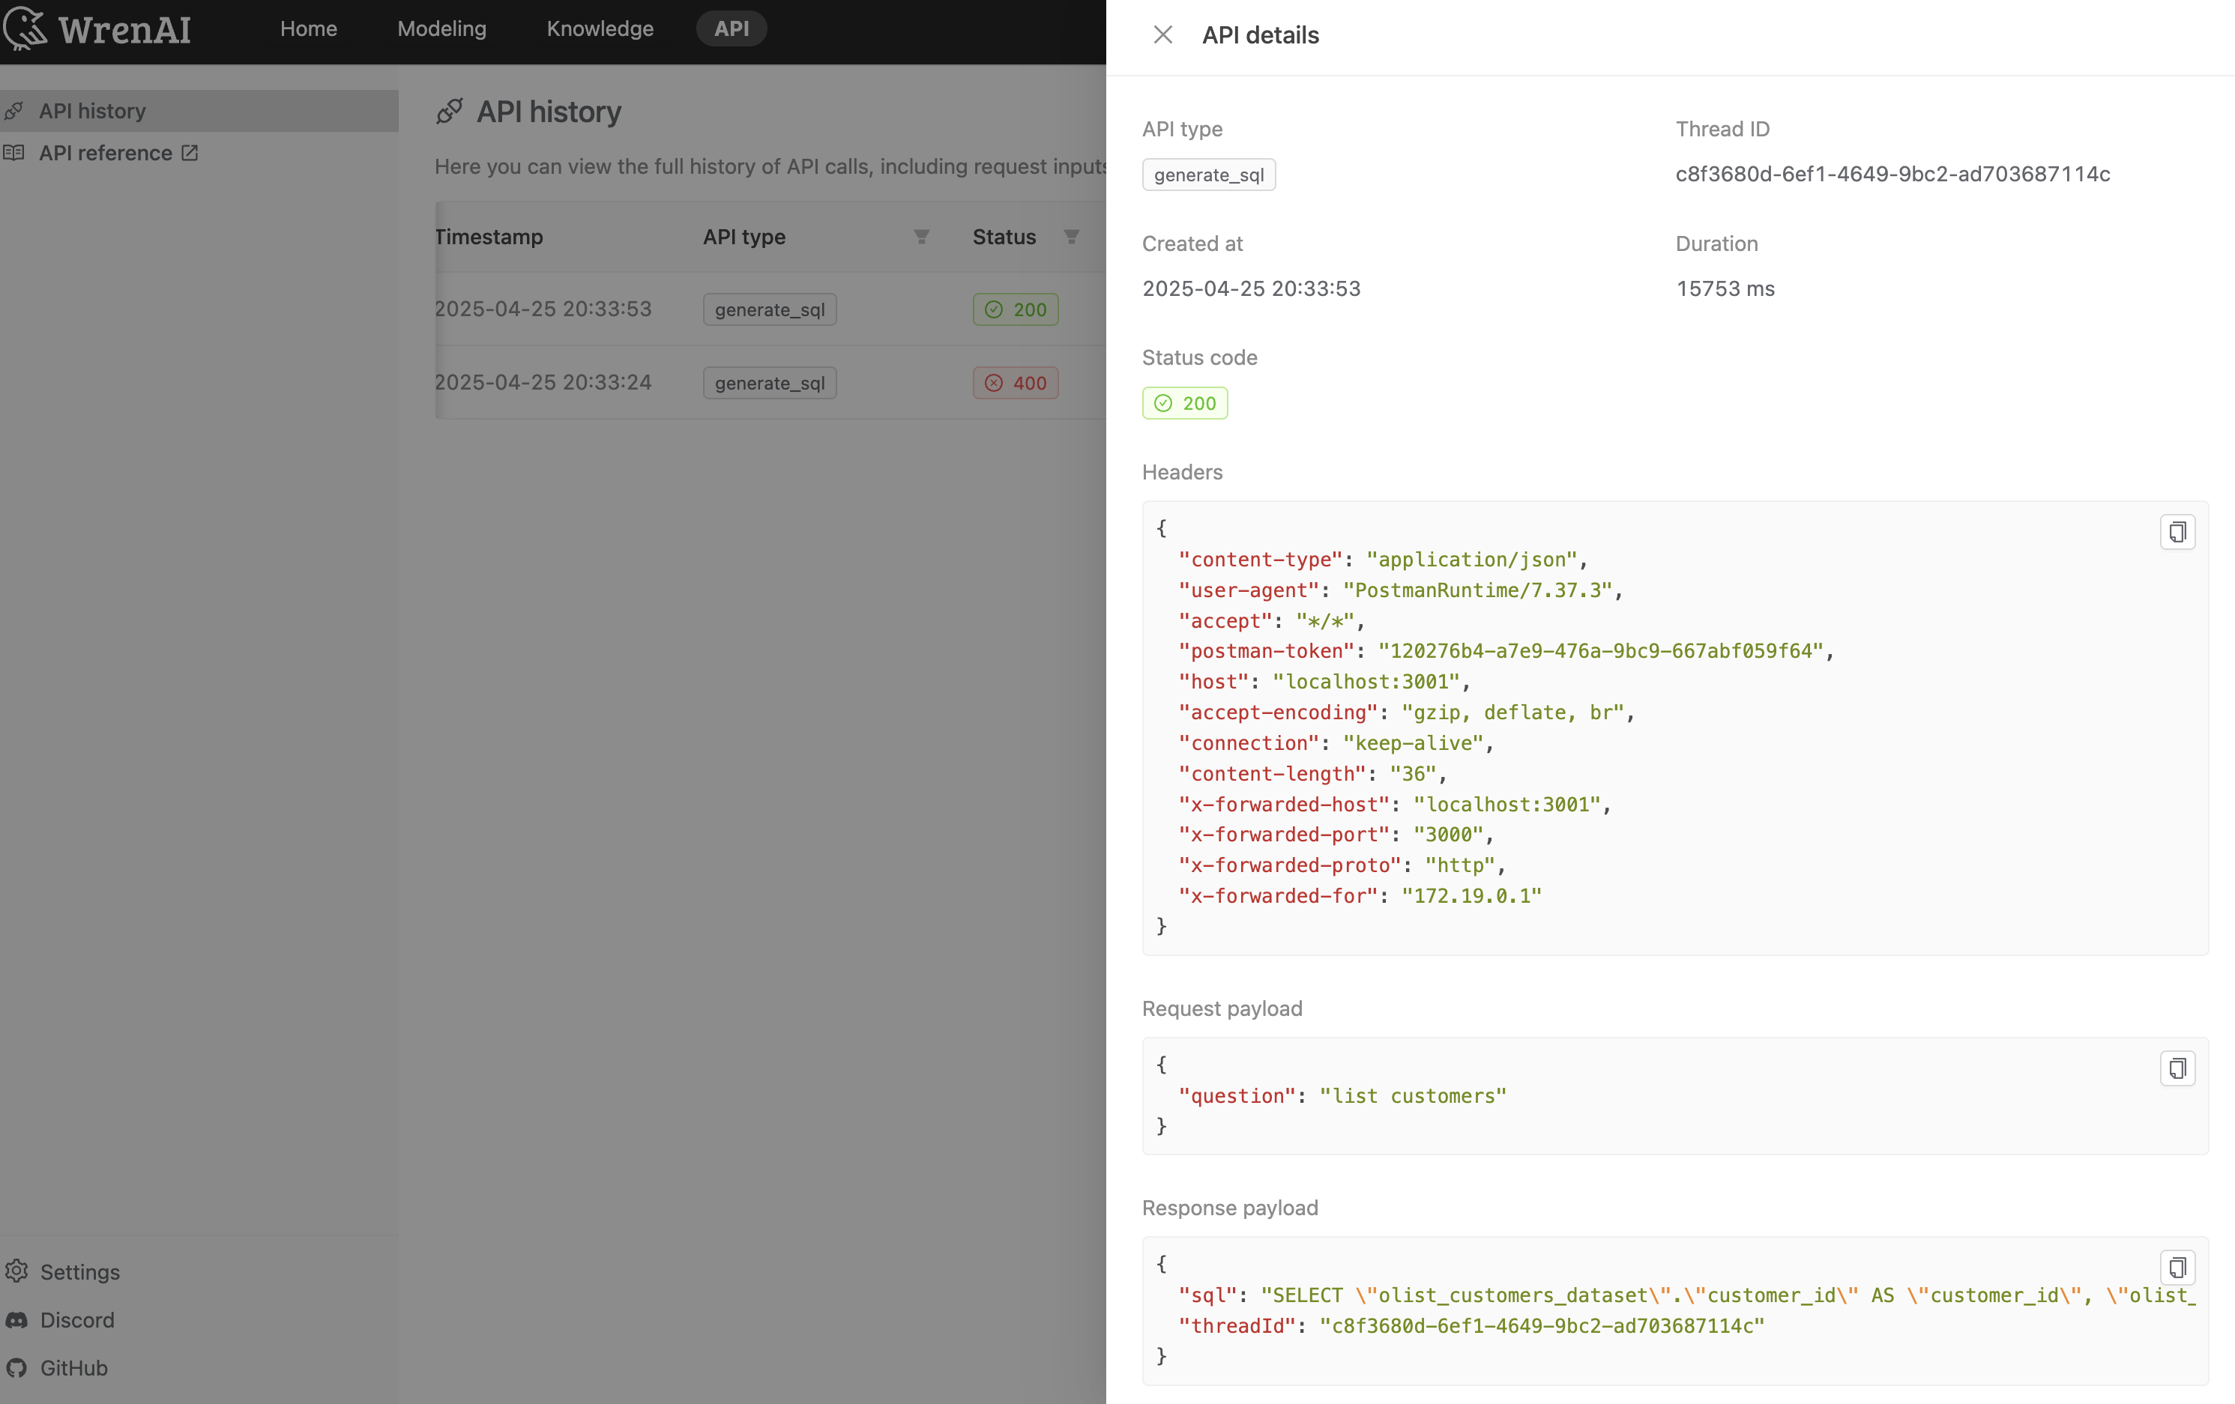Select the 2025-04-25 20:33:53 history row
The image size is (2235, 1404).
tap(770, 309)
